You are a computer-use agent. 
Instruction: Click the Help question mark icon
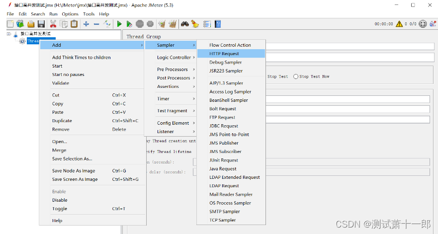click(218, 24)
